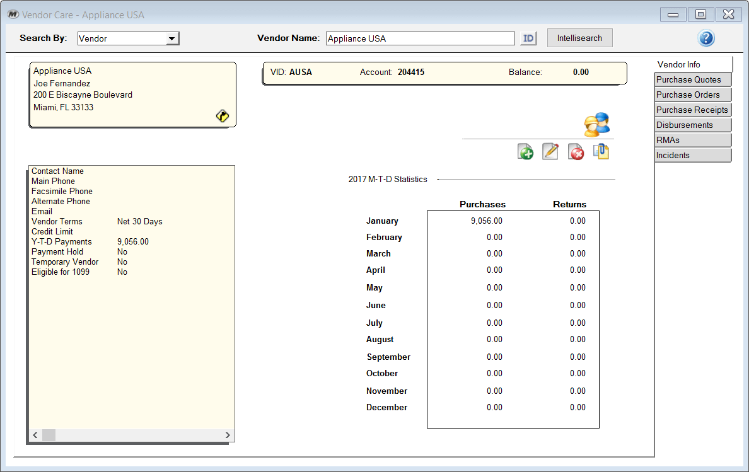Click the horizontal scrollbar thumb in details panel
749x472 pixels.
click(x=49, y=435)
